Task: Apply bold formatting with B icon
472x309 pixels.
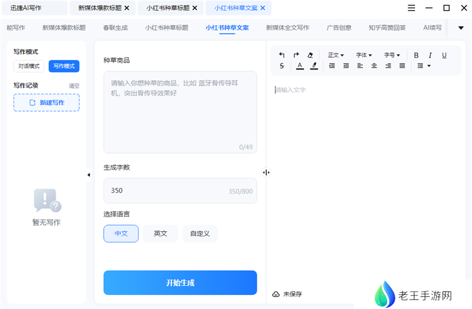Action: (416, 55)
